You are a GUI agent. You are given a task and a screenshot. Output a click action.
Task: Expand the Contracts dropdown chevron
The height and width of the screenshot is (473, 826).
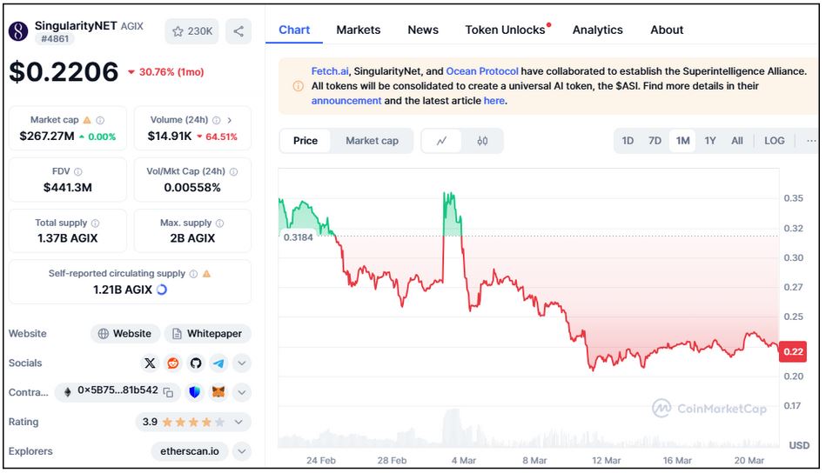(x=242, y=392)
